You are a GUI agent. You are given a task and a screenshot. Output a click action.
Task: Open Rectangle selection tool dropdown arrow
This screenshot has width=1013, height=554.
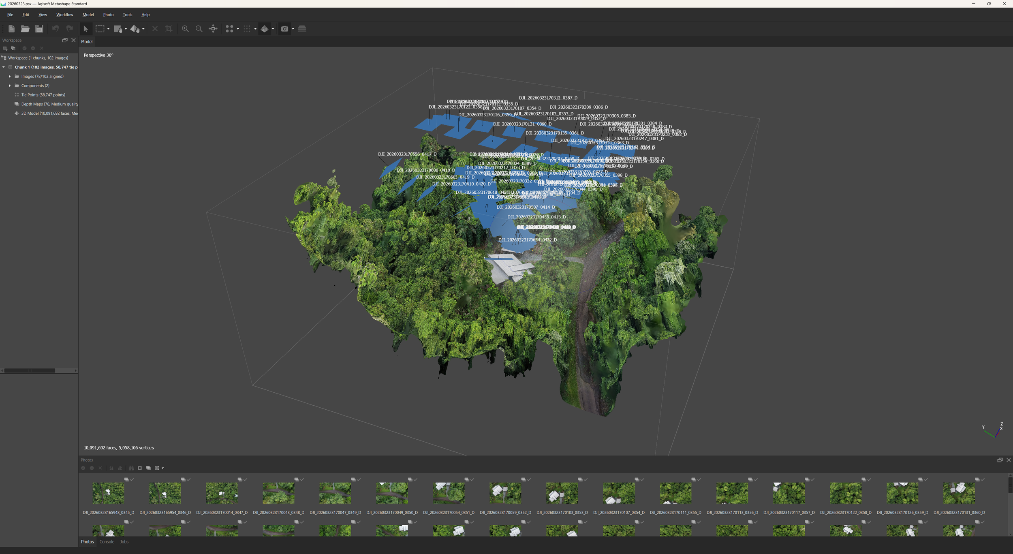click(108, 29)
